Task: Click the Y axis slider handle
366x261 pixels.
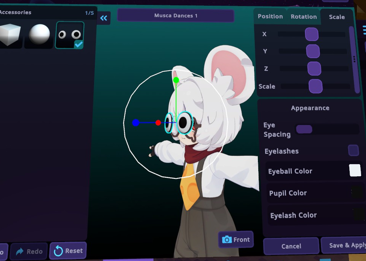Action: point(313,51)
